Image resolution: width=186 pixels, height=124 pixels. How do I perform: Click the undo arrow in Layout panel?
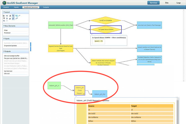pyautogui.click(x=4, y=21)
